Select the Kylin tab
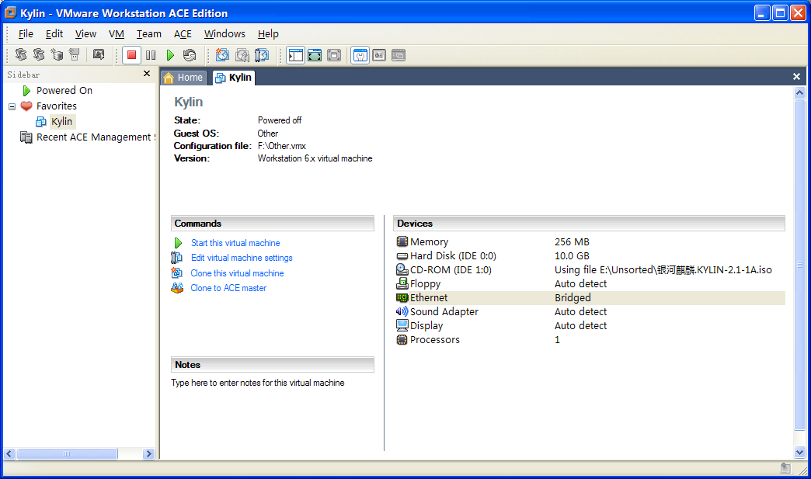811x479 pixels. [x=233, y=78]
